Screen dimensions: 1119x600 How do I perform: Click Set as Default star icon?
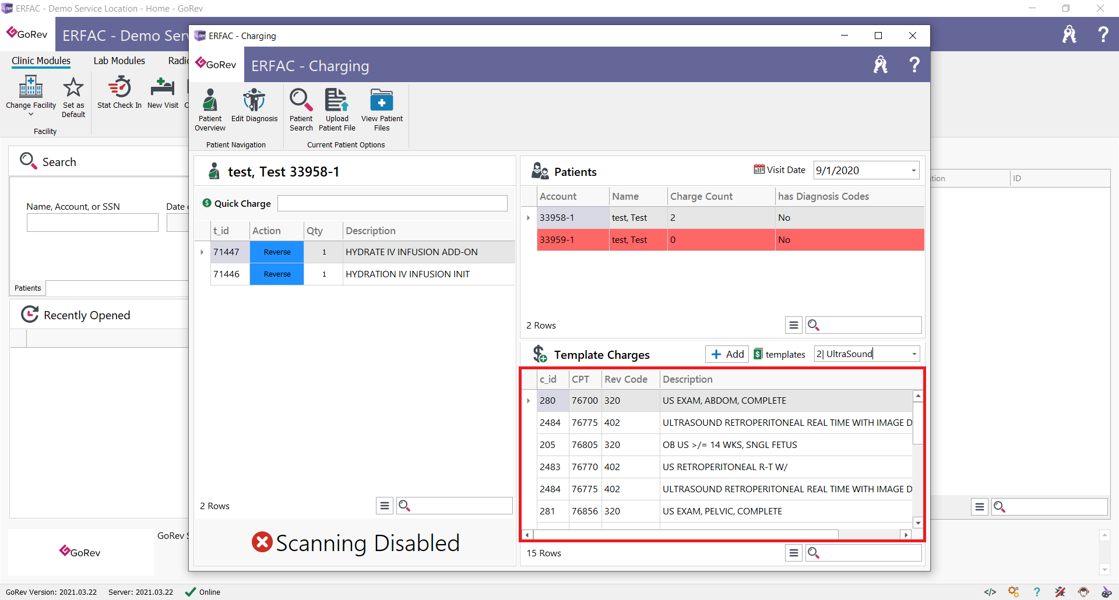[73, 87]
